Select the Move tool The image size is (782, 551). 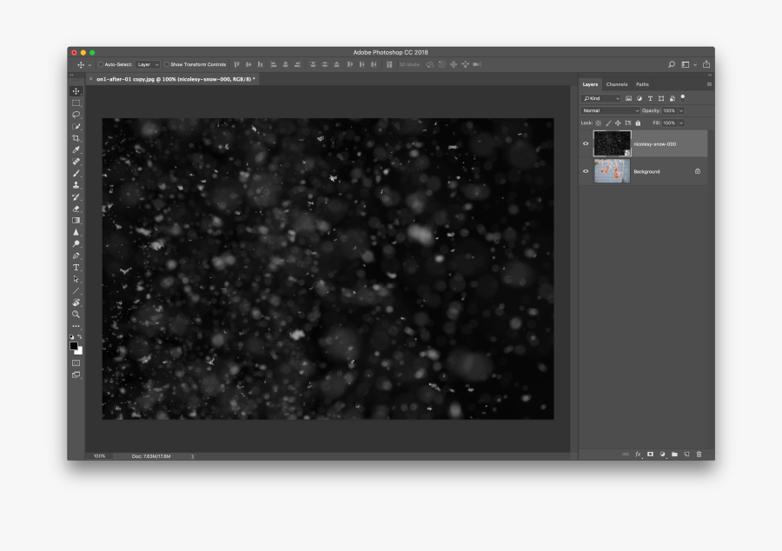[76, 91]
